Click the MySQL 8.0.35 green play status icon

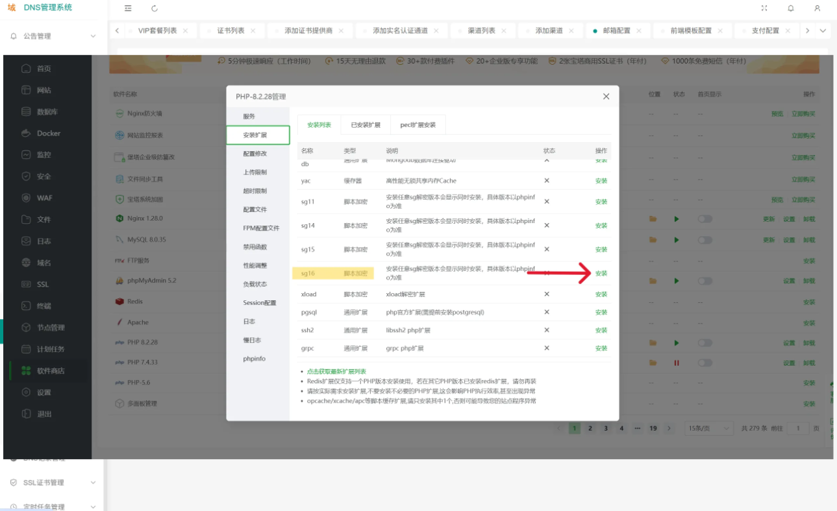click(677, 240)
